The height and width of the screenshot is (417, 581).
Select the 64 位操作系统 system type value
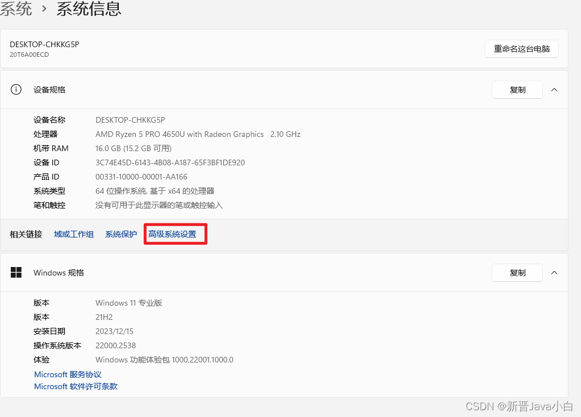155,191
